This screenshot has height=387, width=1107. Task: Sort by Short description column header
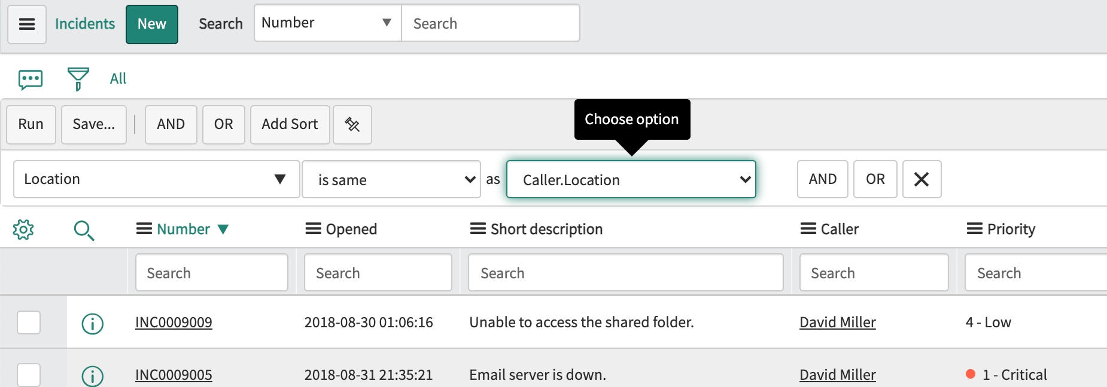coord(546,229)
